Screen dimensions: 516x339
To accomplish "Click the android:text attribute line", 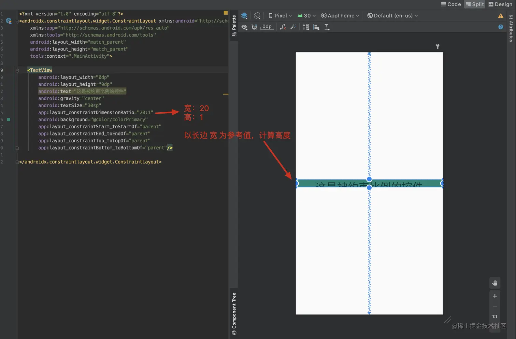I will tap(82, 91).
